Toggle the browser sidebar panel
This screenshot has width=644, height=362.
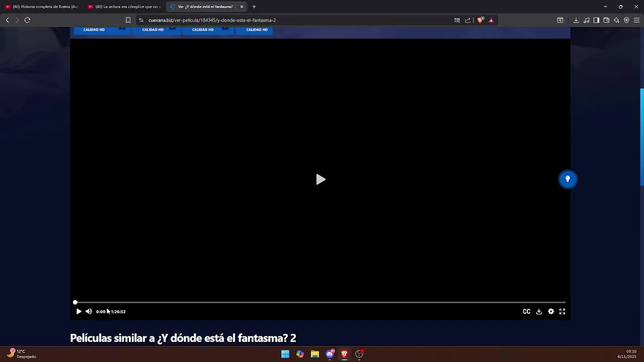(596, 20)
